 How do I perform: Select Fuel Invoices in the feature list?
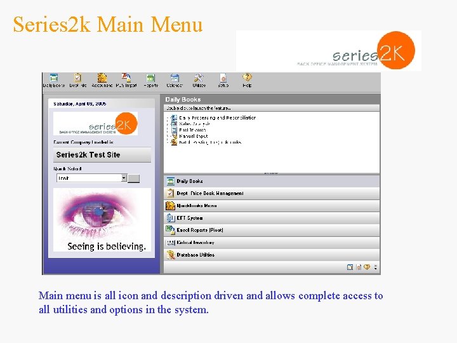tap(189, 130)
